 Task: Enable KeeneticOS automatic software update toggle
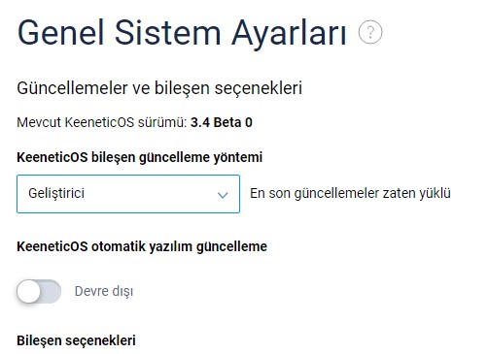pyautogui.click(x=39, y=291)
